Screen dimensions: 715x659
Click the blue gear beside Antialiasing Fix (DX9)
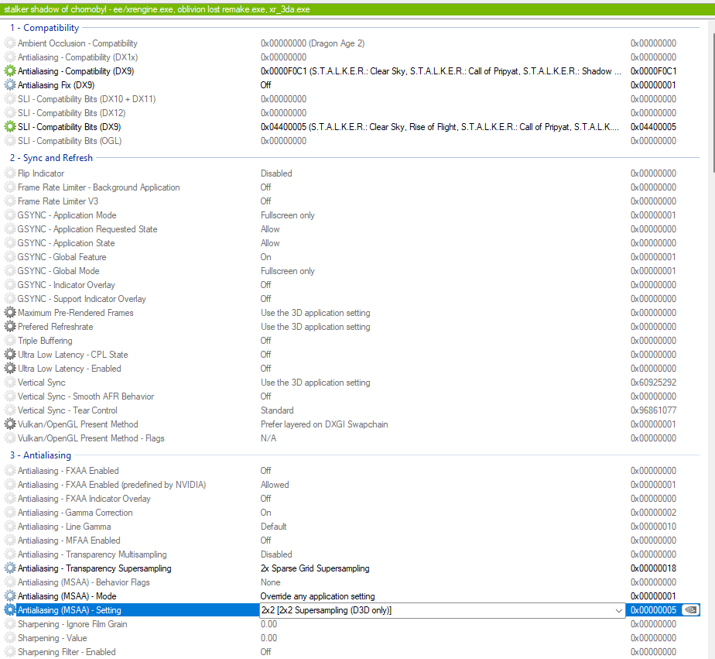(10, 85)
